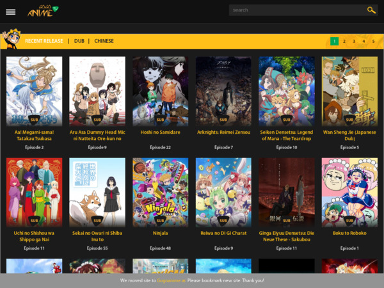Click Sekai no Owari ni Shiba title
The height and width of the screenshot is (288, 384).
point(97,236)
